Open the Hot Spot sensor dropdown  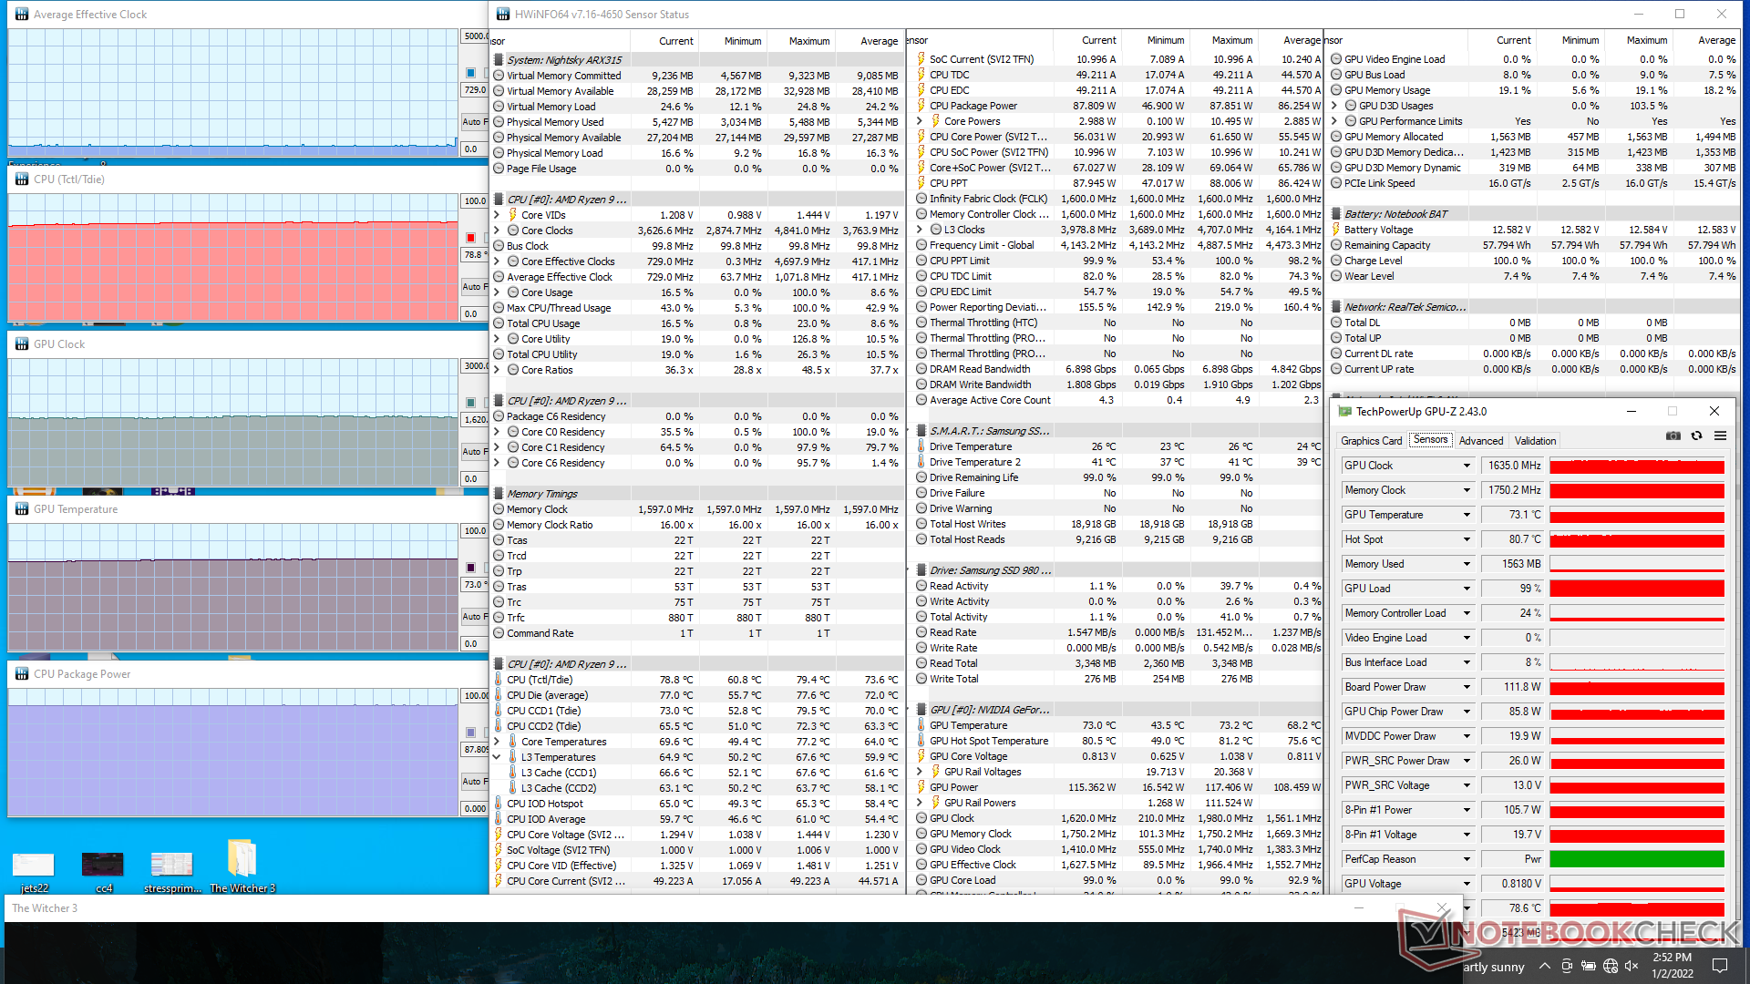pos(1467,539)
